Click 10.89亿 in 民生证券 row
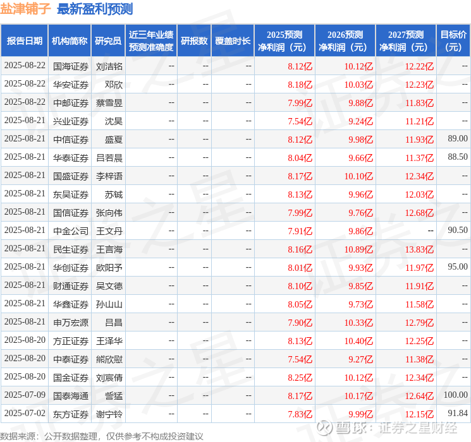This screenshot has width=471, height=442. (x=358, y=249)
